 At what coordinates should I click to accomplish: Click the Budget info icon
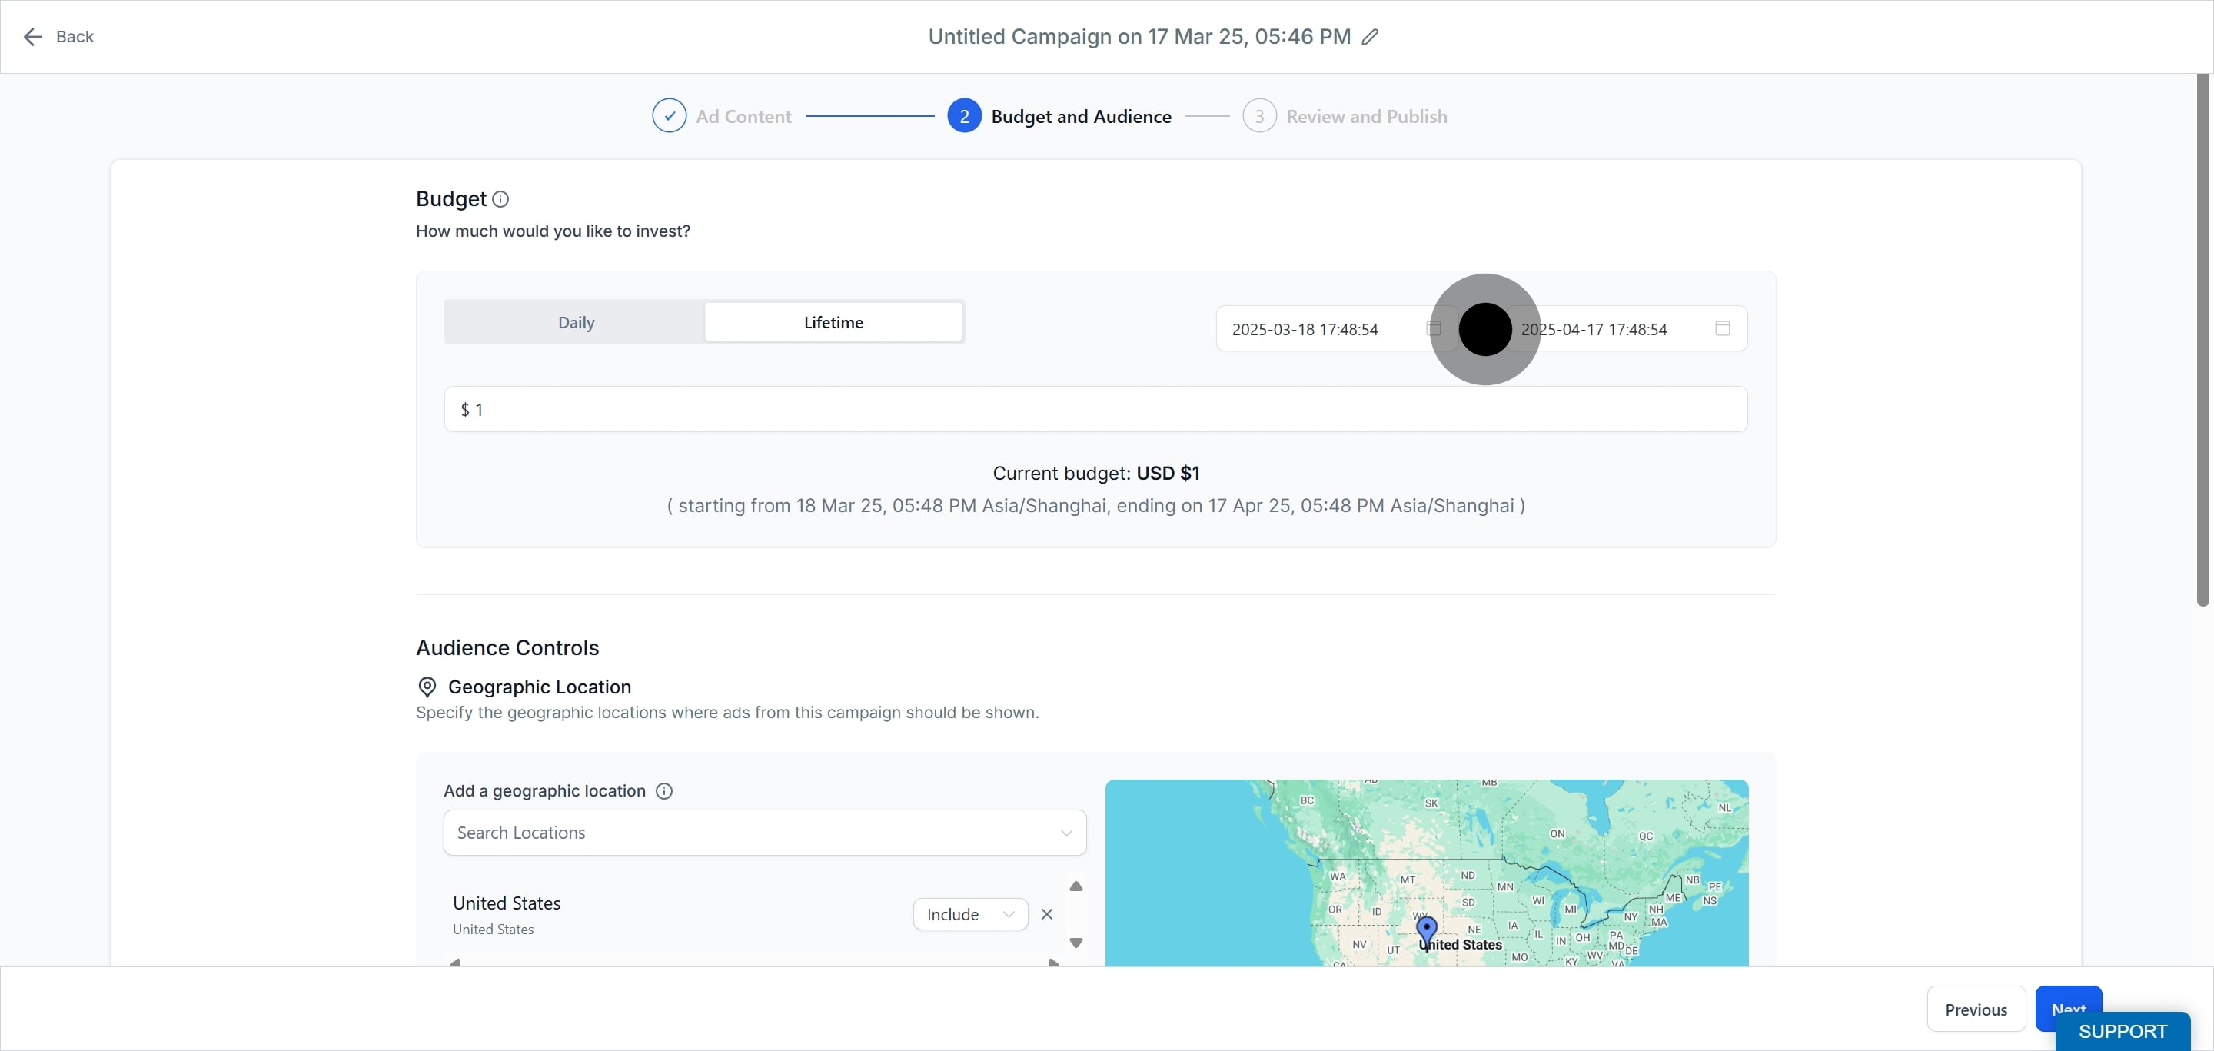500,199
